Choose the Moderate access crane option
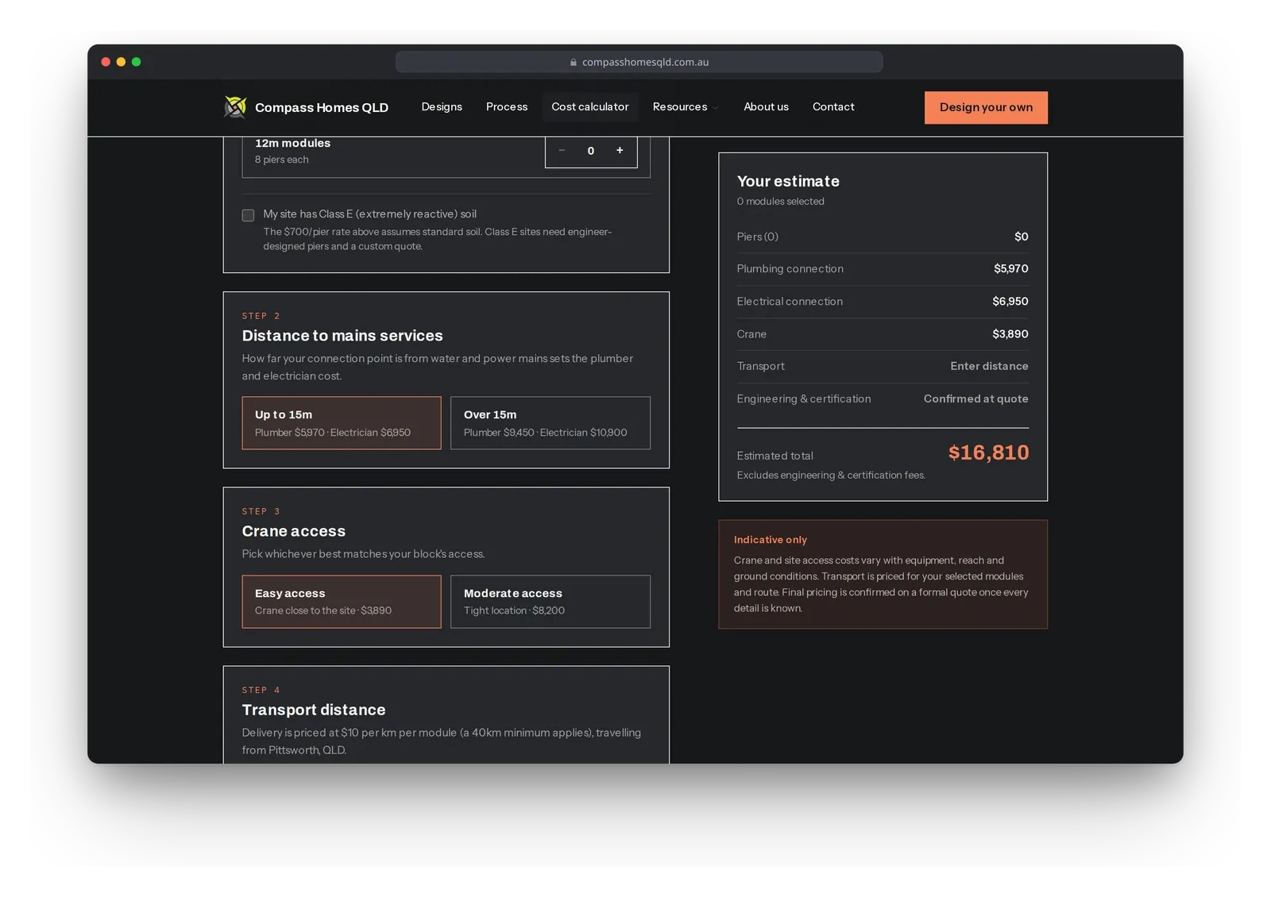The height and width of the screenshot is (897, 1271). [551, 602]
